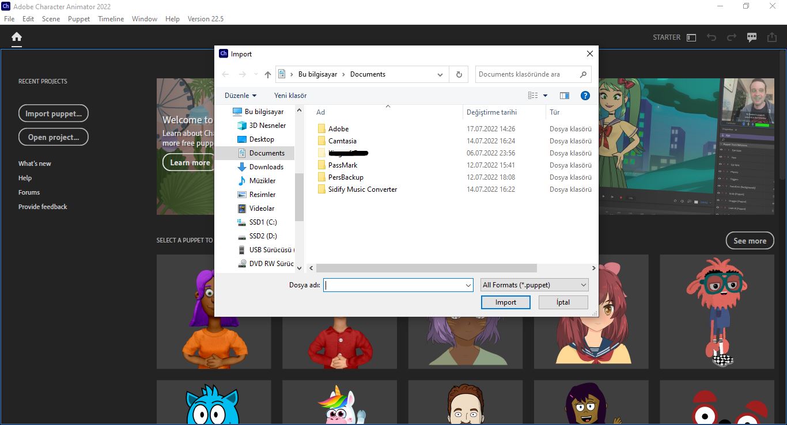Sort by Değiştirme tarihi column header
Screen dimensions: 787x425
pyautogui.click(x=491, y=112)
